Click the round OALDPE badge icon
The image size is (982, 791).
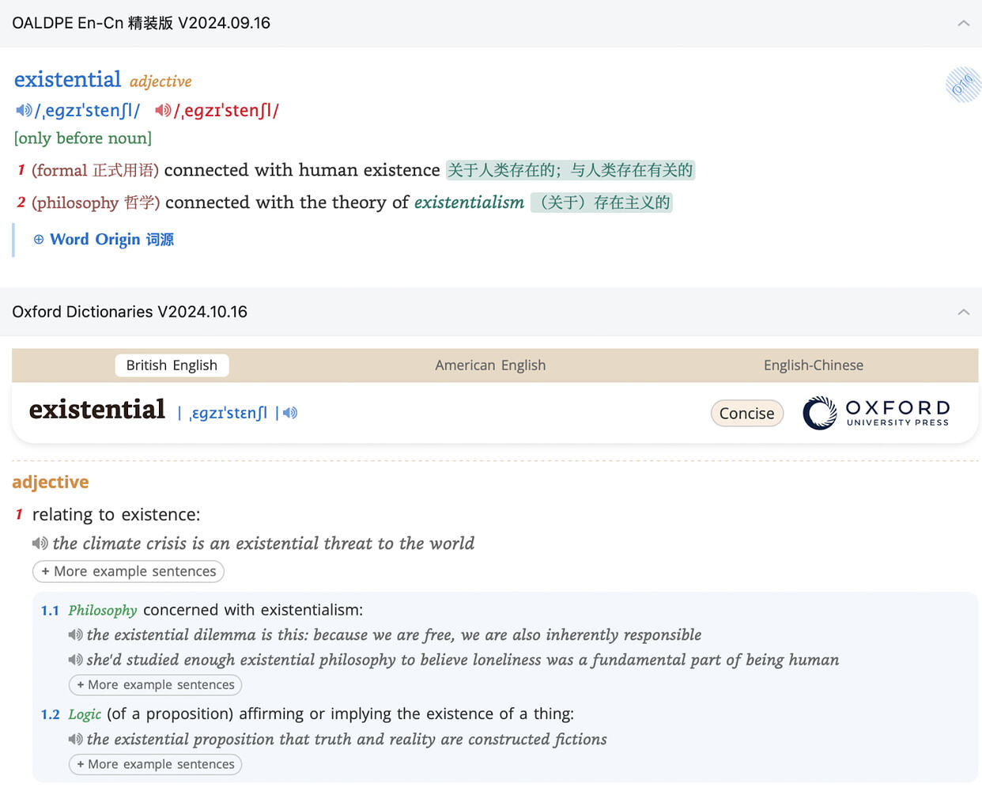point(962,85)
